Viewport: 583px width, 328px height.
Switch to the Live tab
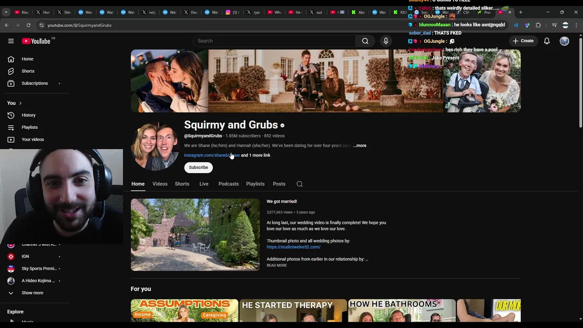point(204,184)
